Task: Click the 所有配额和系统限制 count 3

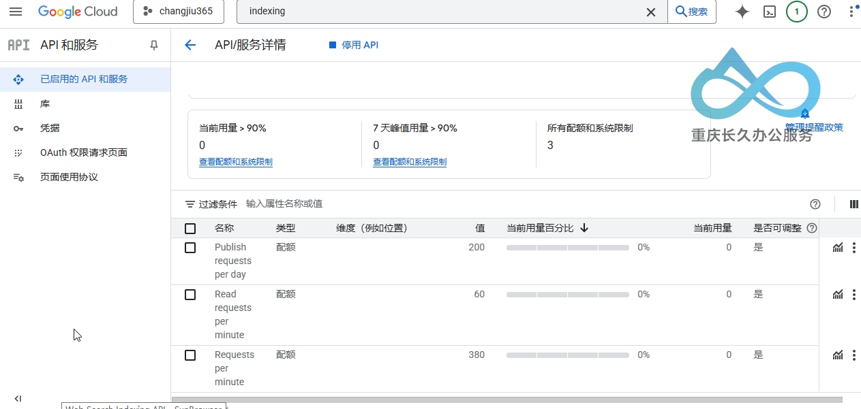Action: (x=550, y=145)
